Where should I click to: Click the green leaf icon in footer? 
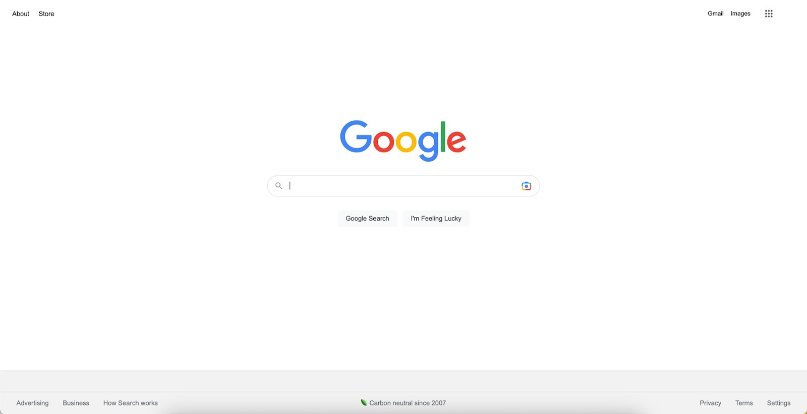pyautogui.click(x=364, y=402)
